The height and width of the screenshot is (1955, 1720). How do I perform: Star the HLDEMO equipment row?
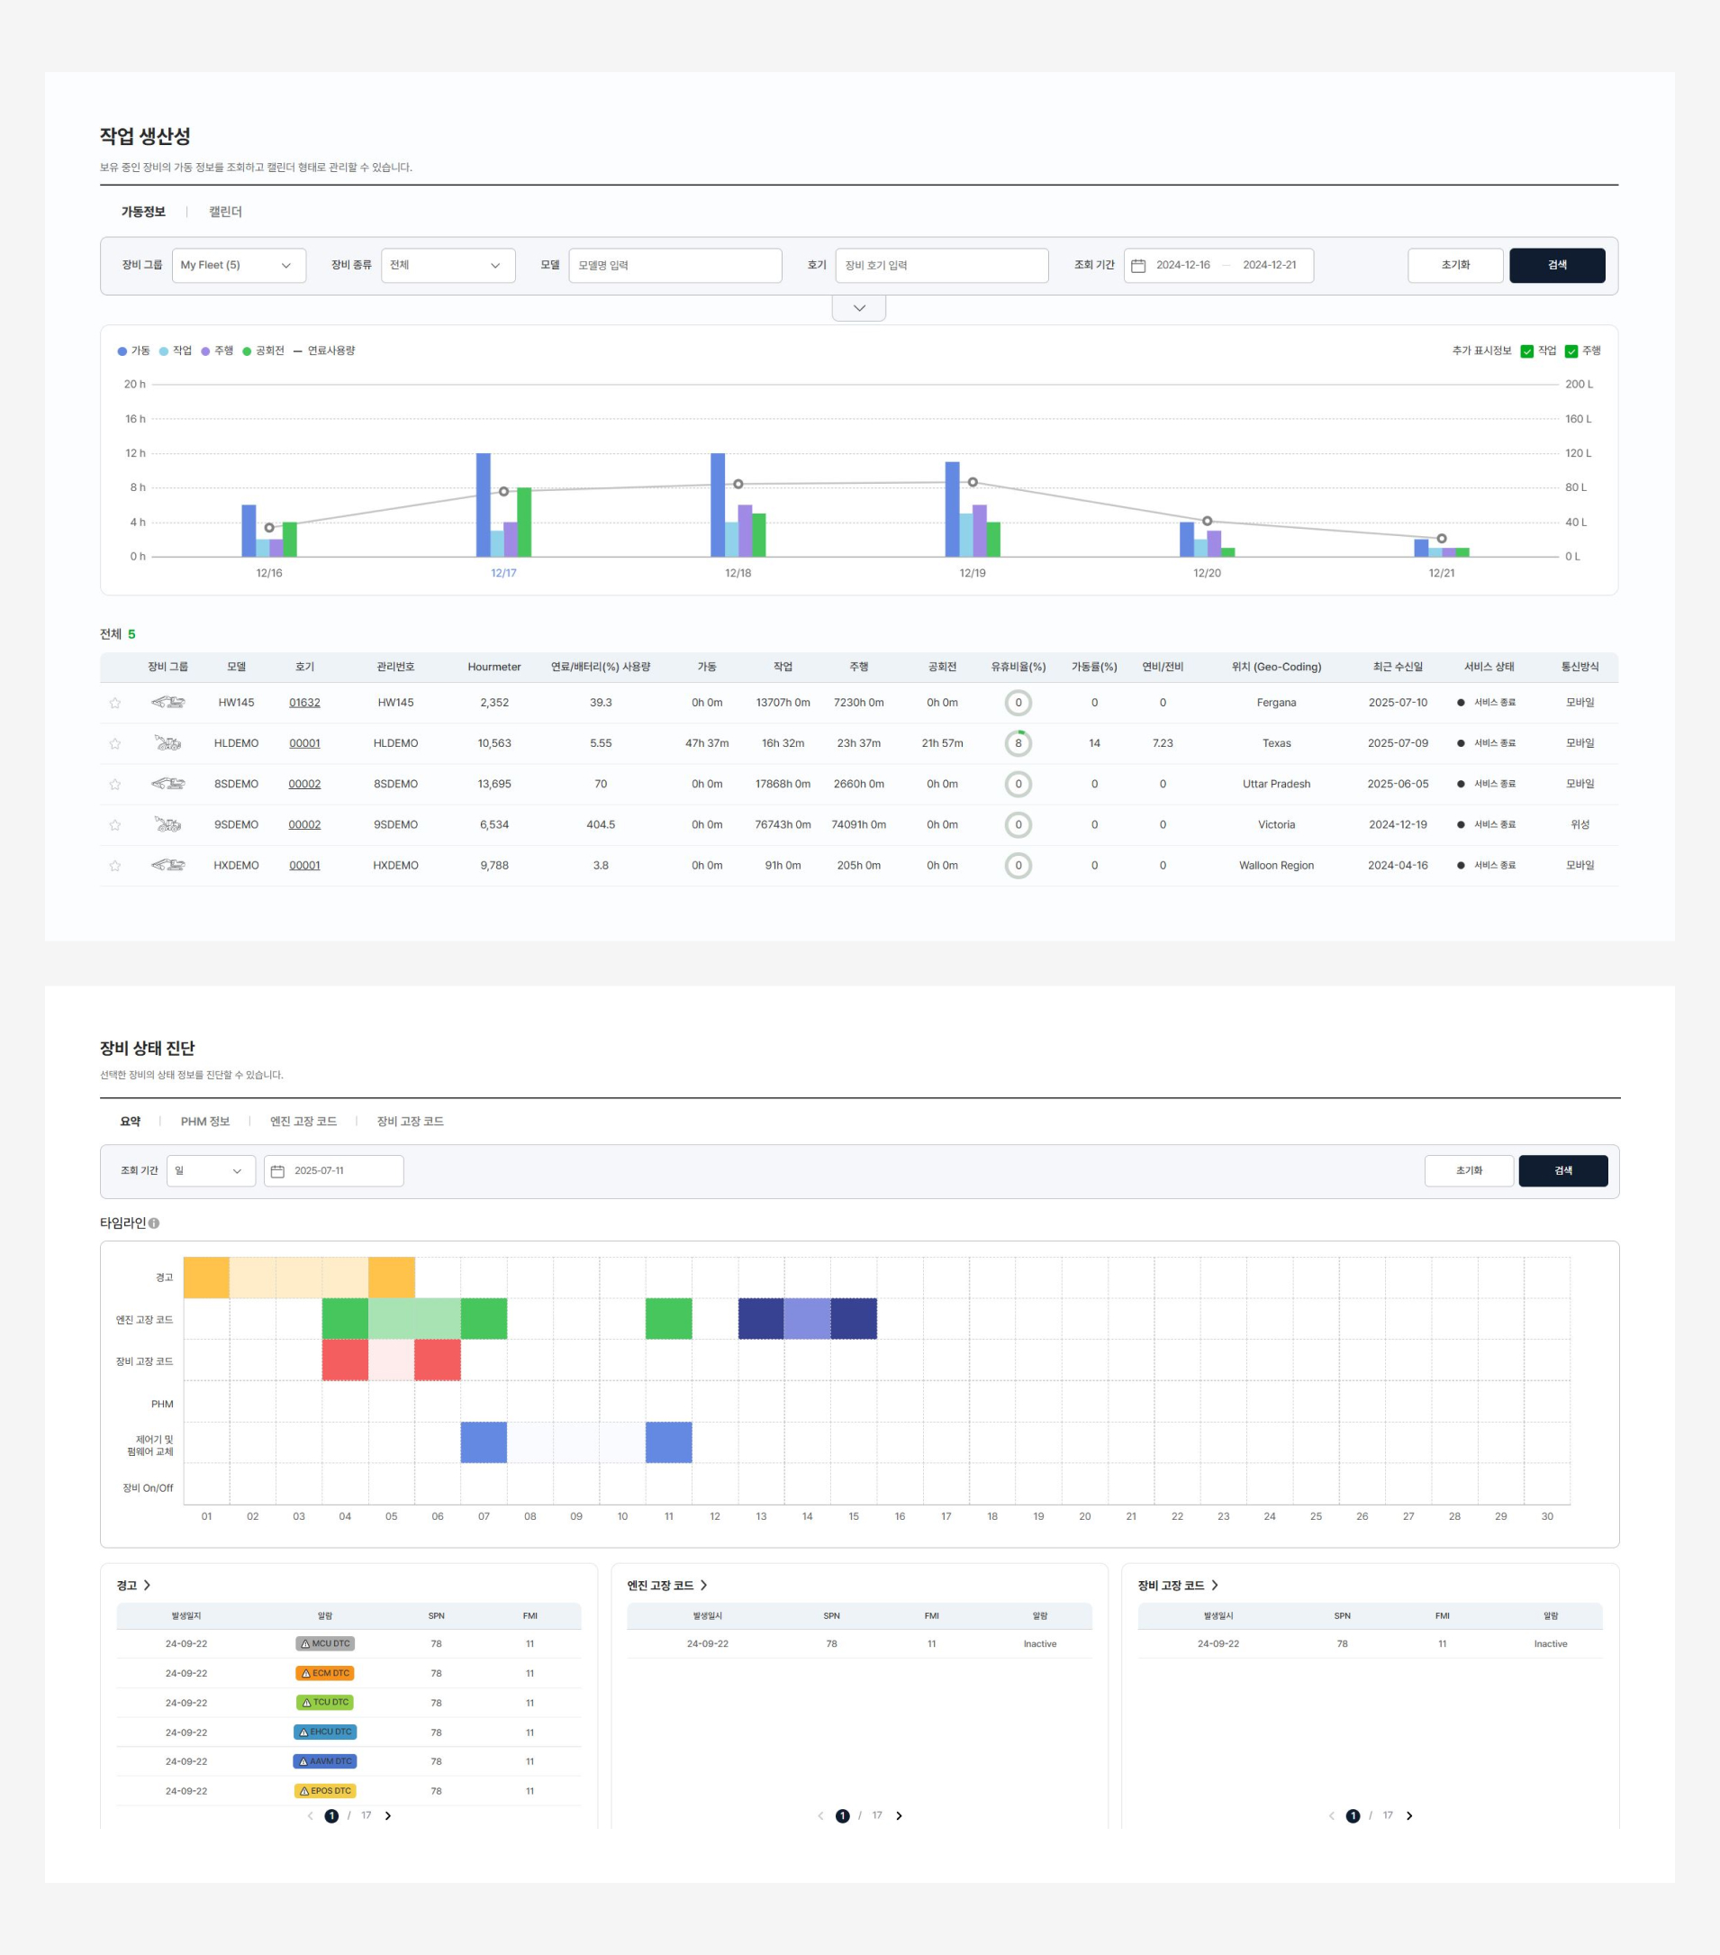pos(114,744)
